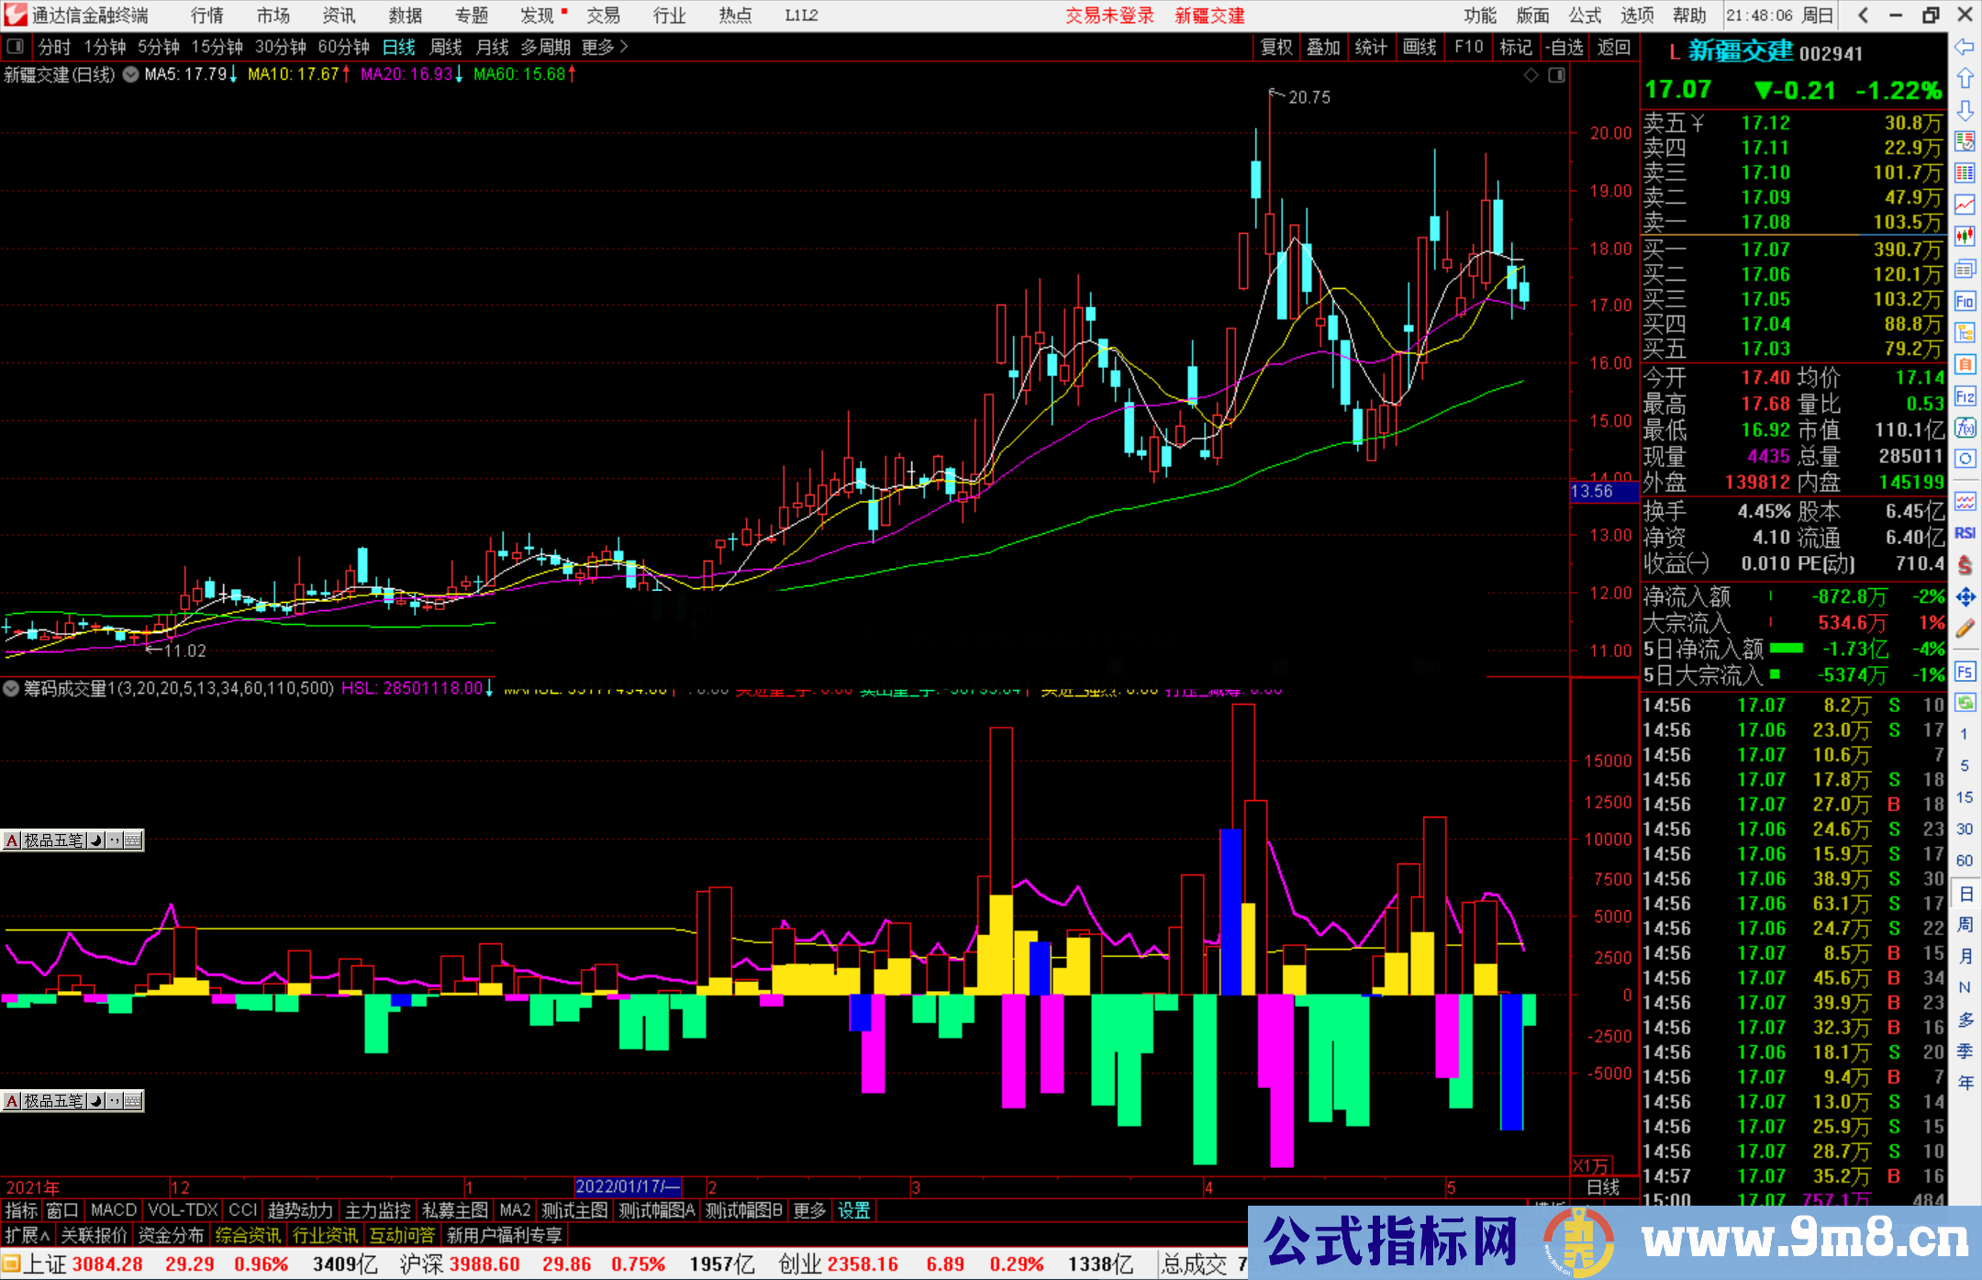This screenshot has height=1280, width=1982.
Task: Toggle the left panel button beside 分时
Action: 16,47
